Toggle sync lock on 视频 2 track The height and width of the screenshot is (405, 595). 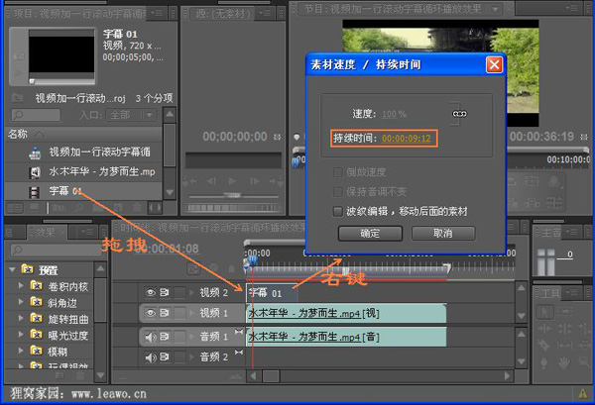(165, 292)
